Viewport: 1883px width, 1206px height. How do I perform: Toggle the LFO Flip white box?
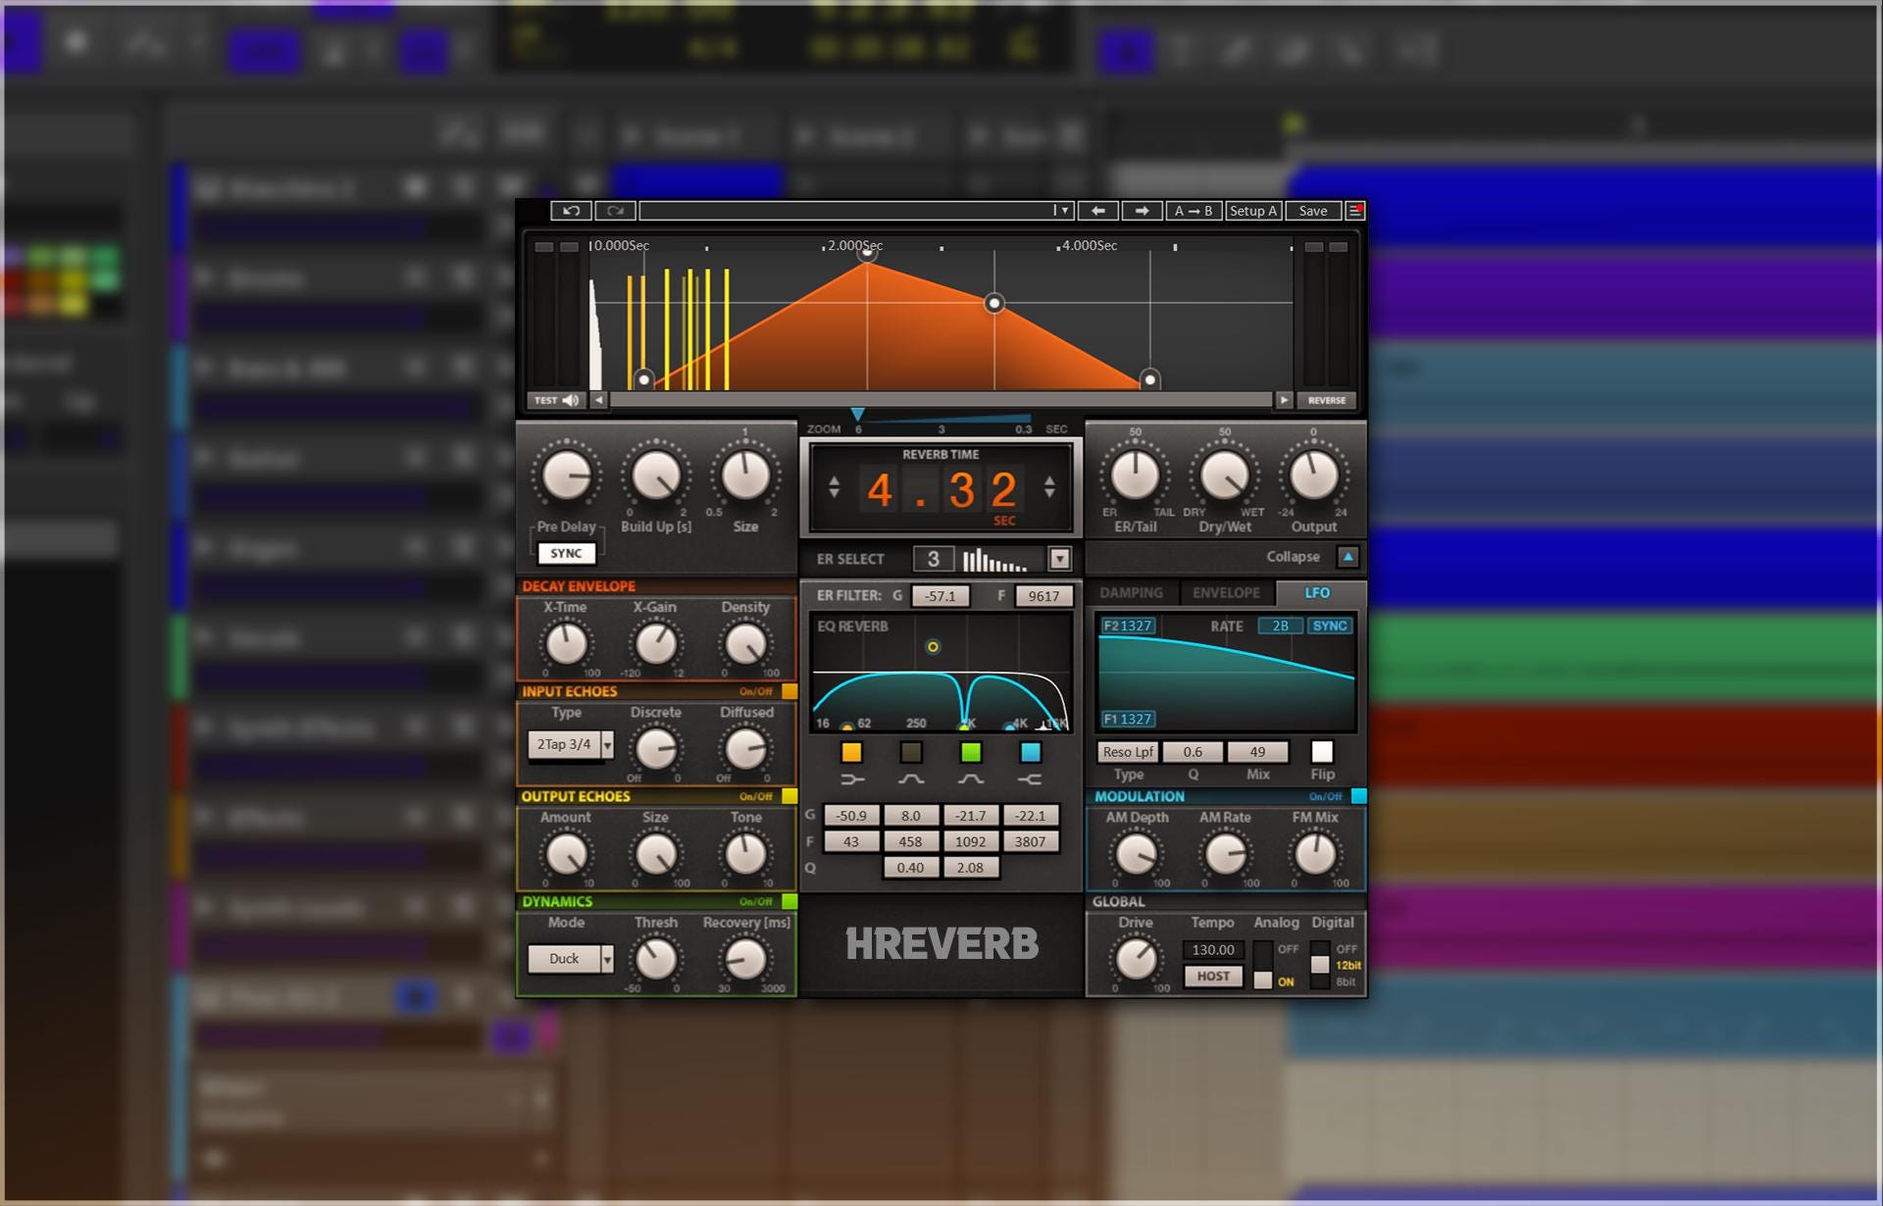1322,752
